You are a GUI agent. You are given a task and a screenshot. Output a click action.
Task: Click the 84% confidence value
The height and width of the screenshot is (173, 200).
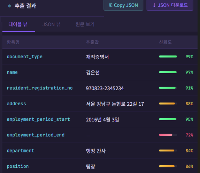coord(190,151)
